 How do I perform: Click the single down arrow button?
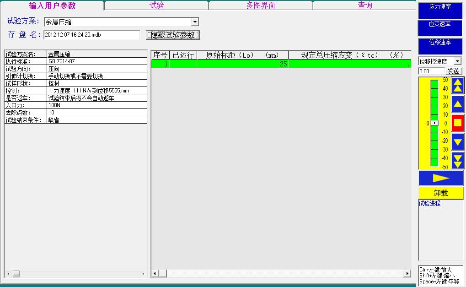coord(457,141)
